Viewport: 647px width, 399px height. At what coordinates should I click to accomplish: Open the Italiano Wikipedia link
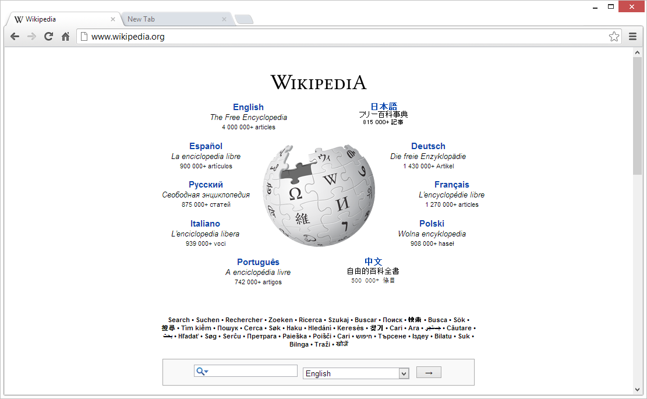click(205, 223)
